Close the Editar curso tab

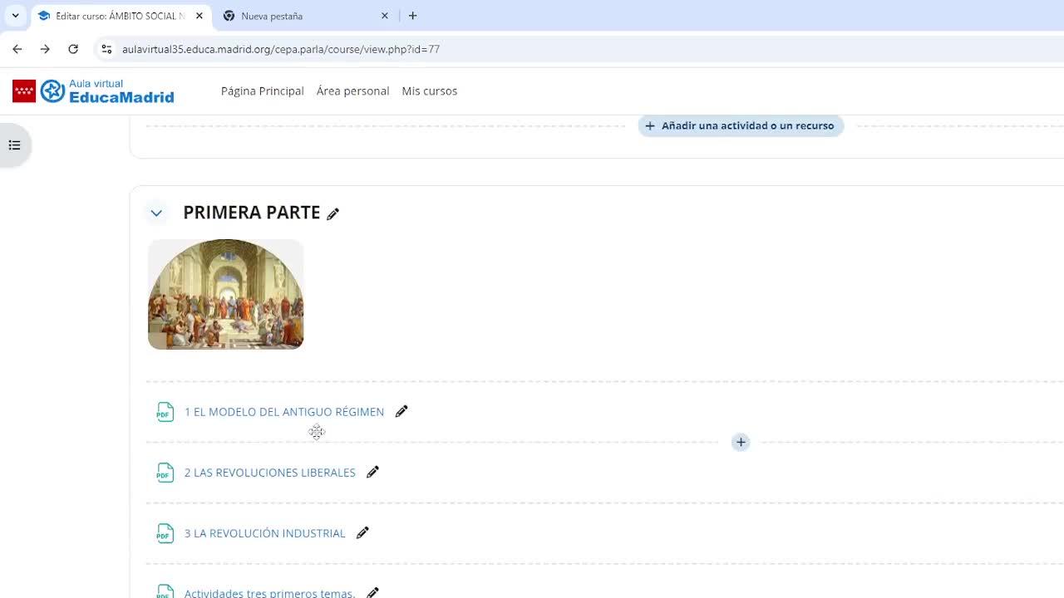(199, 16)
